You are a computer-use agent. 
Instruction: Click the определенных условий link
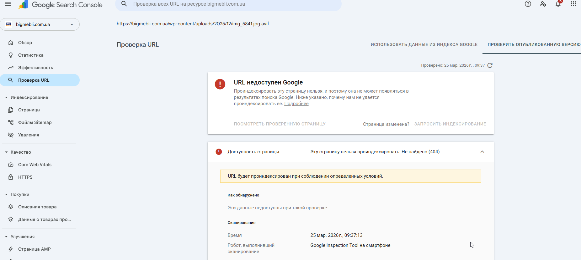356,176
